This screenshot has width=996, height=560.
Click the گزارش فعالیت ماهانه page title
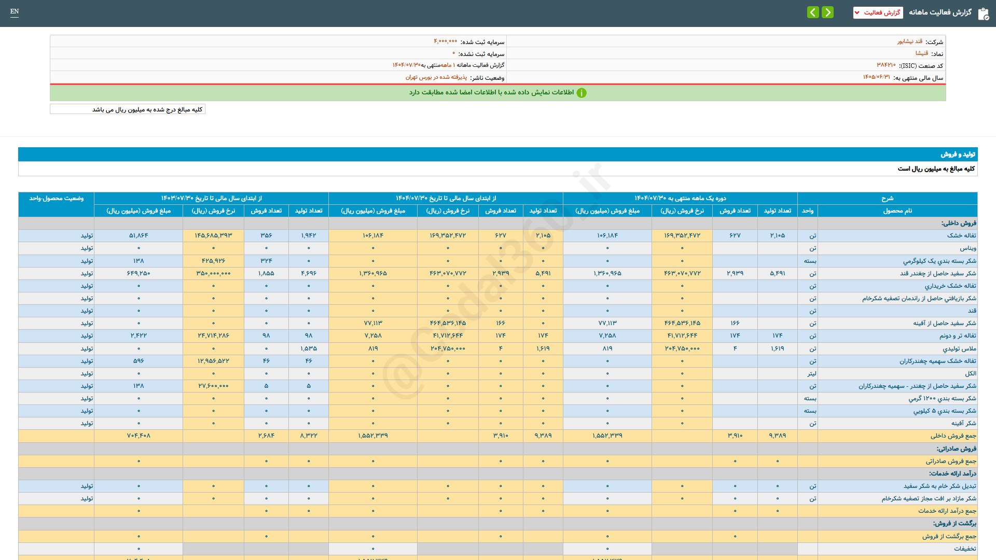coord(940,12)
